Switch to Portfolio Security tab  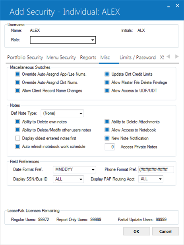[x=25, y=57]
